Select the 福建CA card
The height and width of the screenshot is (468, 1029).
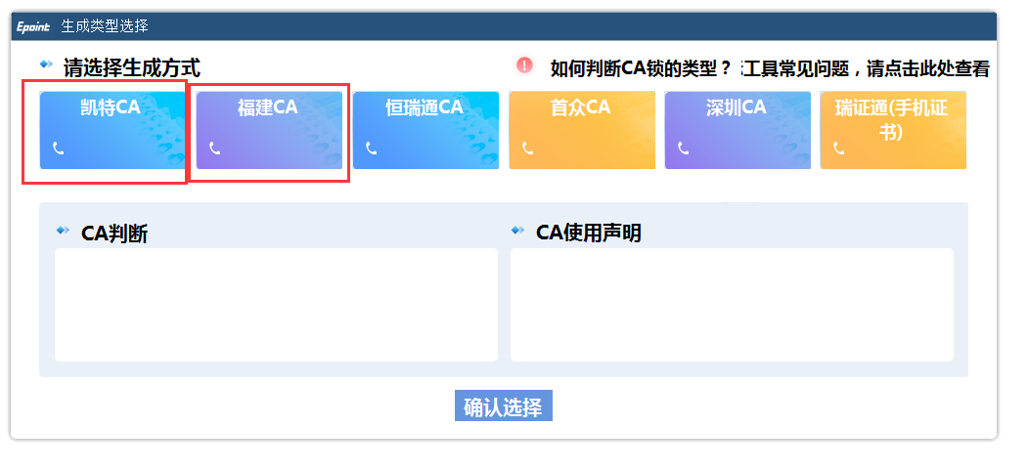point(269,130)
